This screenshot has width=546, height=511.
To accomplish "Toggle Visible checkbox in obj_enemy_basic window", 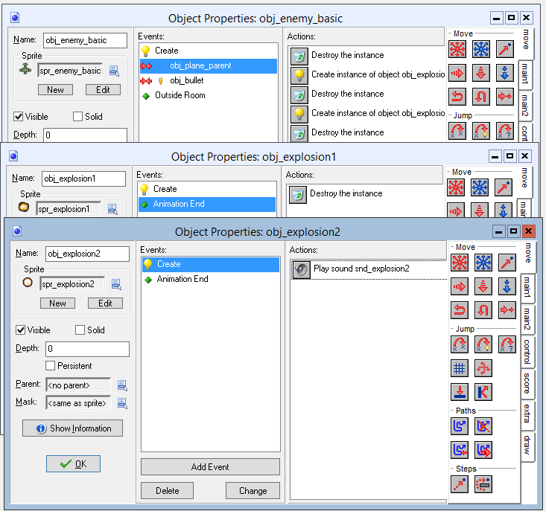I will pos(18,117).
